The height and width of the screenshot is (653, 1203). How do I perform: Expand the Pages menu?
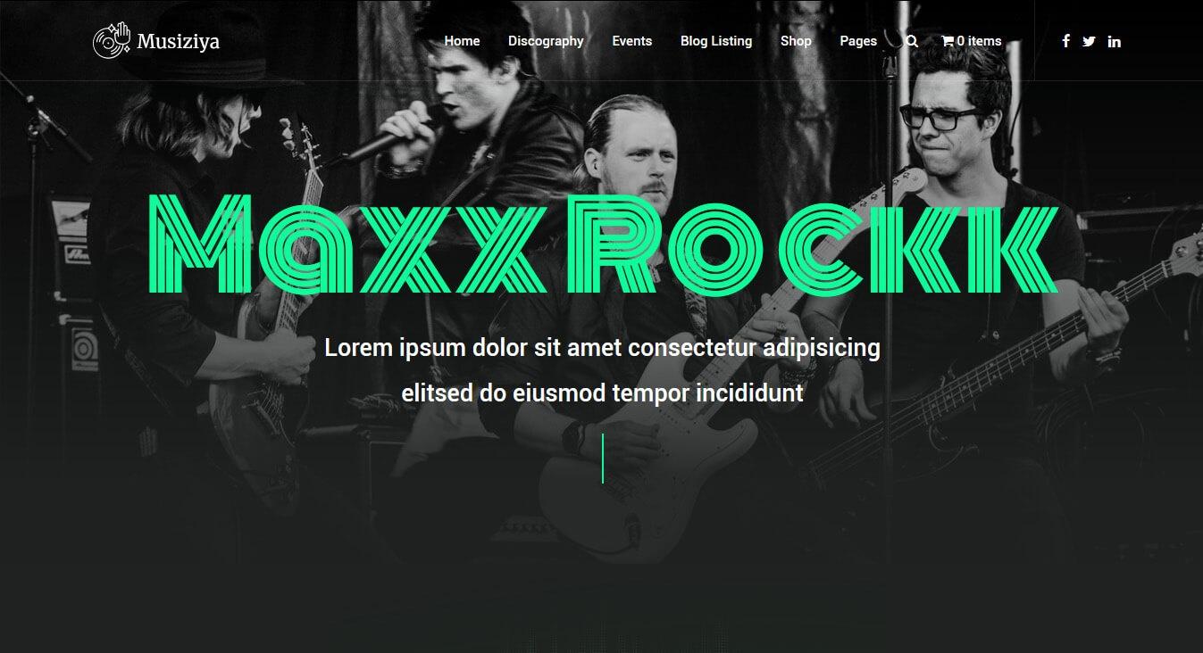pyautogui.click(x=858, y=41)
